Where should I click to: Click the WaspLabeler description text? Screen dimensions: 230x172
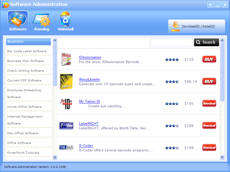tap(117, 84)
